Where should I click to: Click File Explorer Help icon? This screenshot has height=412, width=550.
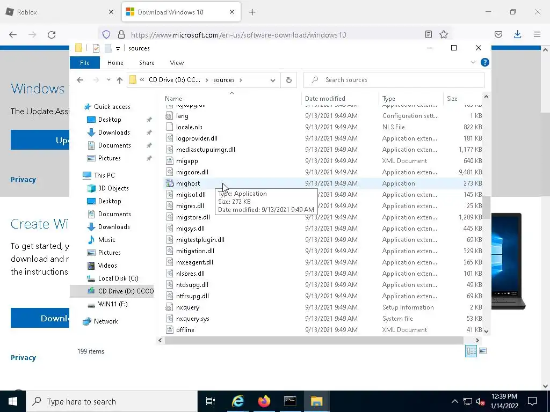point(485,62)
